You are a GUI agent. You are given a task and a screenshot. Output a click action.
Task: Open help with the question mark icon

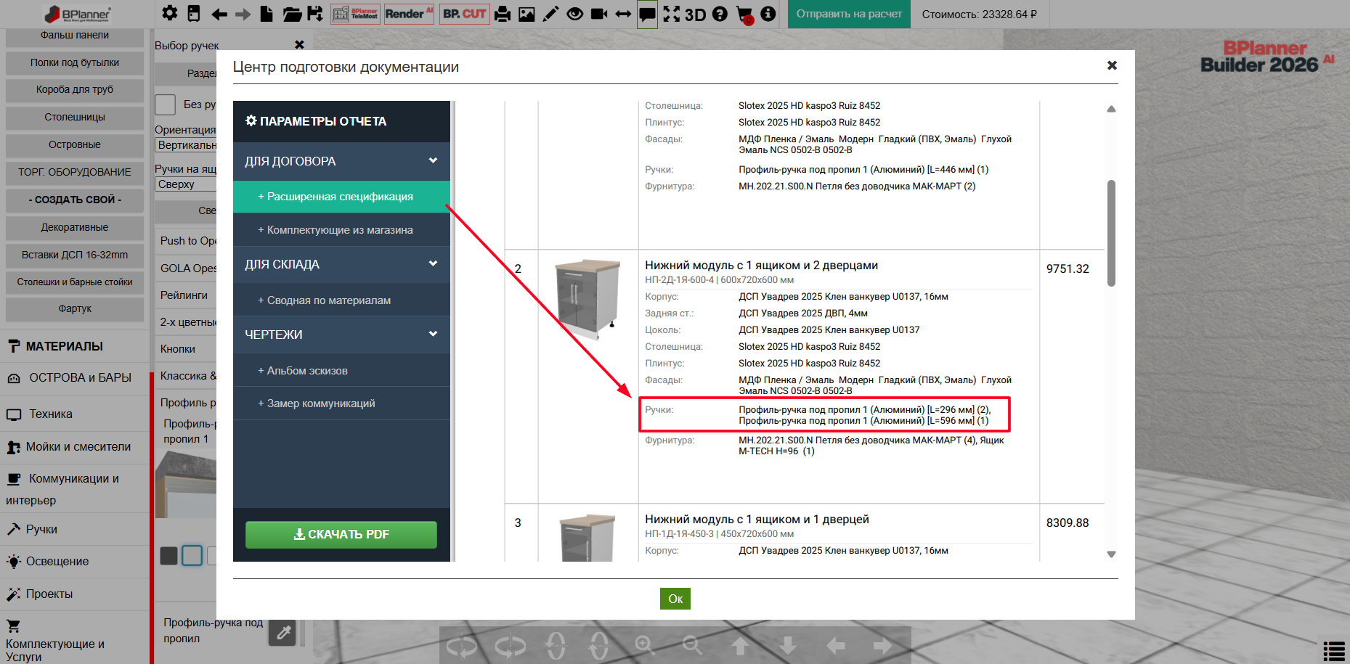pos(720,14)
